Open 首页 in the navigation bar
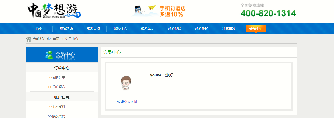 [x=39, y=29]
